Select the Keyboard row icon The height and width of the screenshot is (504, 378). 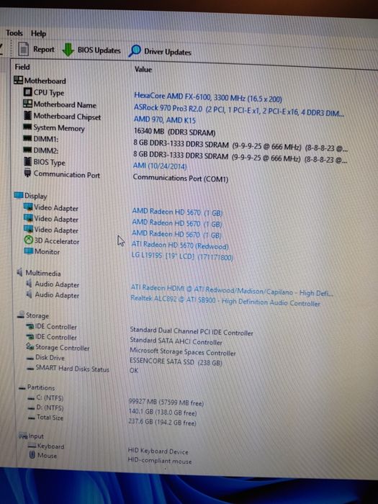tap(32, 446)
